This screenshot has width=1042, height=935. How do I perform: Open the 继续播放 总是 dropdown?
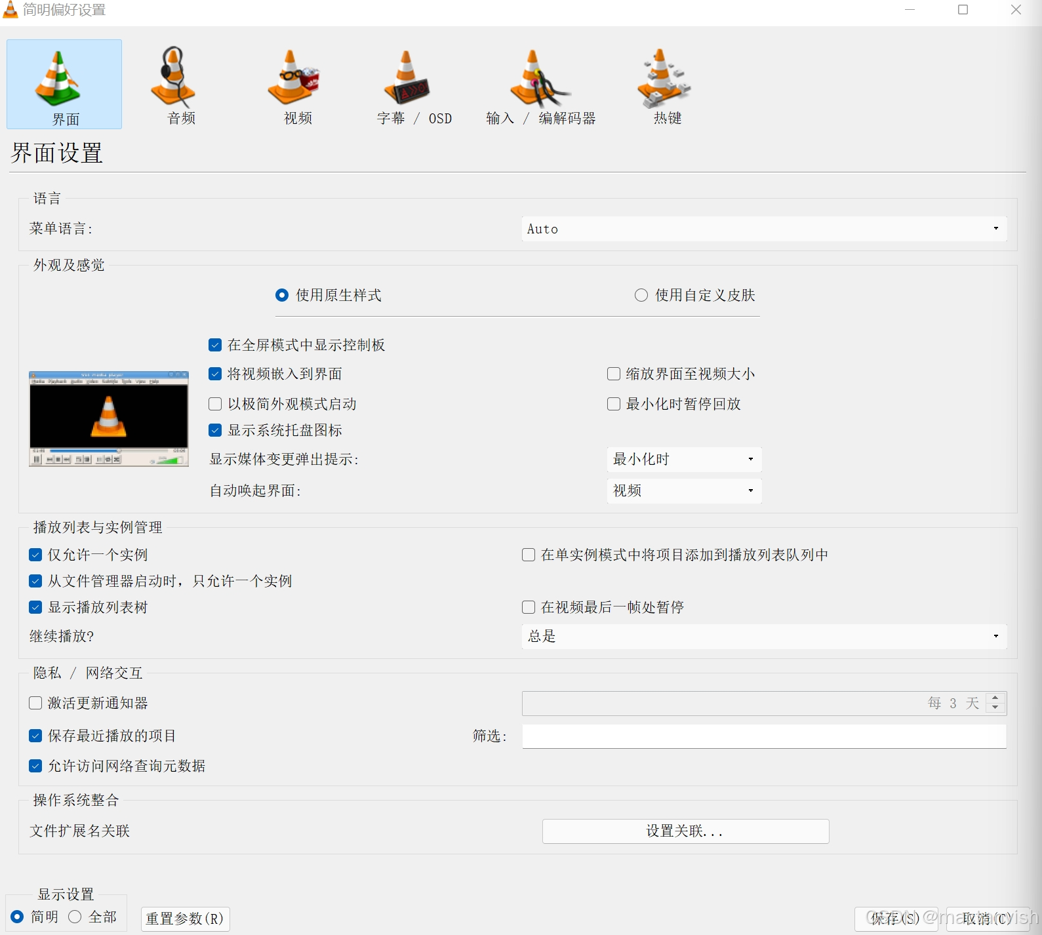(x=764, y=636)
